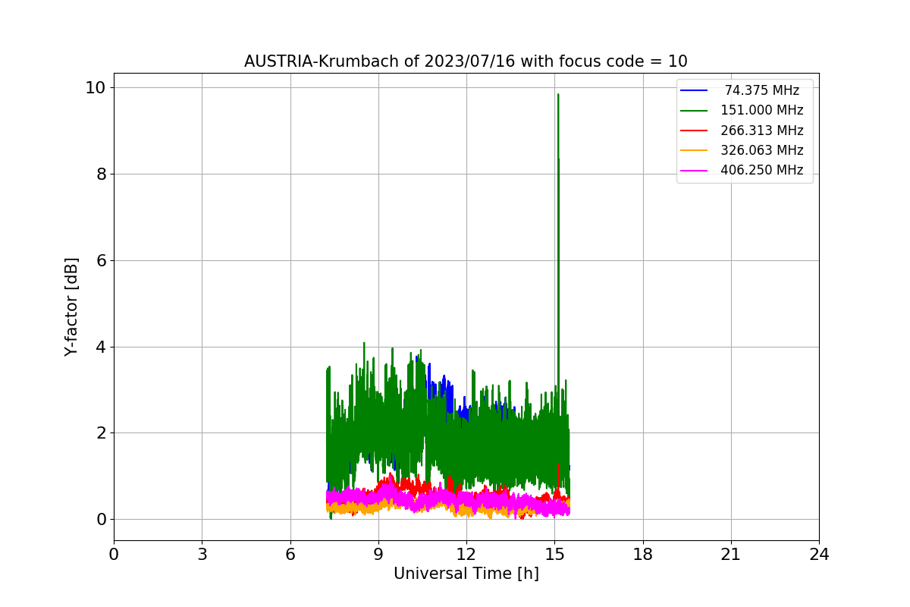The height and width of the screenshot is (607, 910).
Task: Select the 151.000 MHz legend label
Action: coord(762,110)
